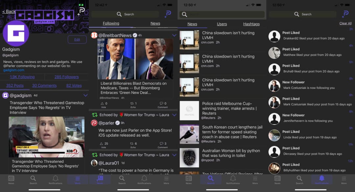Open Search from the Following feed screen's bottom bar
The height and width of the screenshot is (192, 355).
tap(122, 180)
